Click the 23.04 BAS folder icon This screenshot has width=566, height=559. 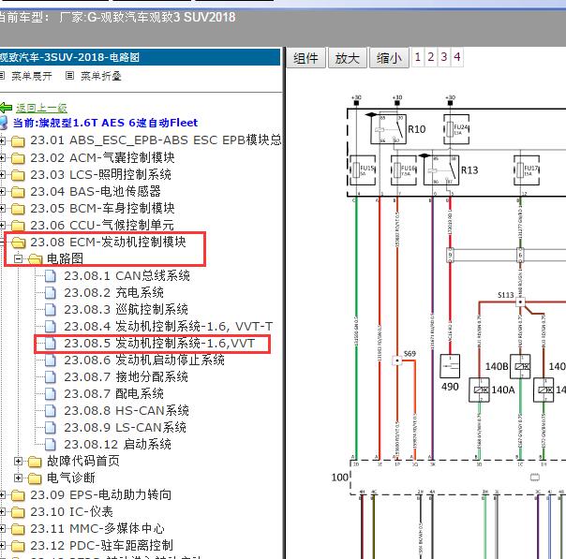[18, 192]
